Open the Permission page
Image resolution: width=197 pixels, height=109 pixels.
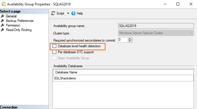click(13, 25)
